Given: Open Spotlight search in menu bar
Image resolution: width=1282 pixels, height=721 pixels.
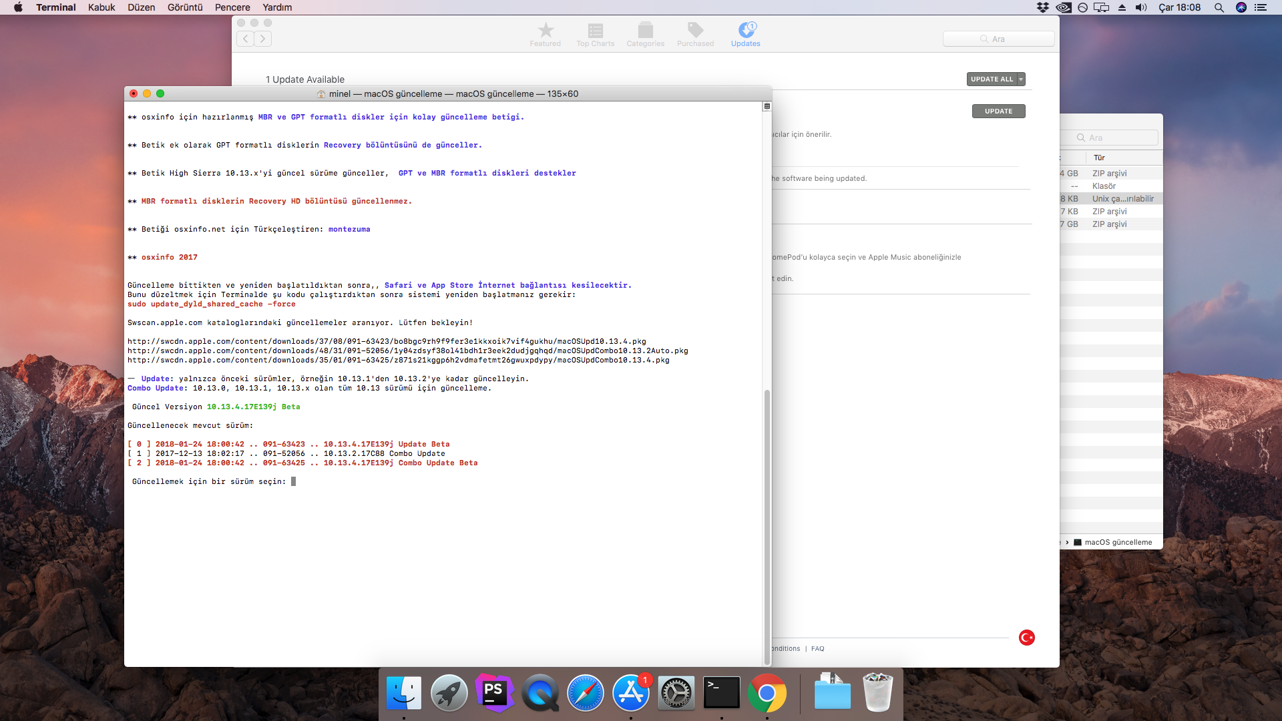Looking at the screenshot, I should pos(1219,7).
